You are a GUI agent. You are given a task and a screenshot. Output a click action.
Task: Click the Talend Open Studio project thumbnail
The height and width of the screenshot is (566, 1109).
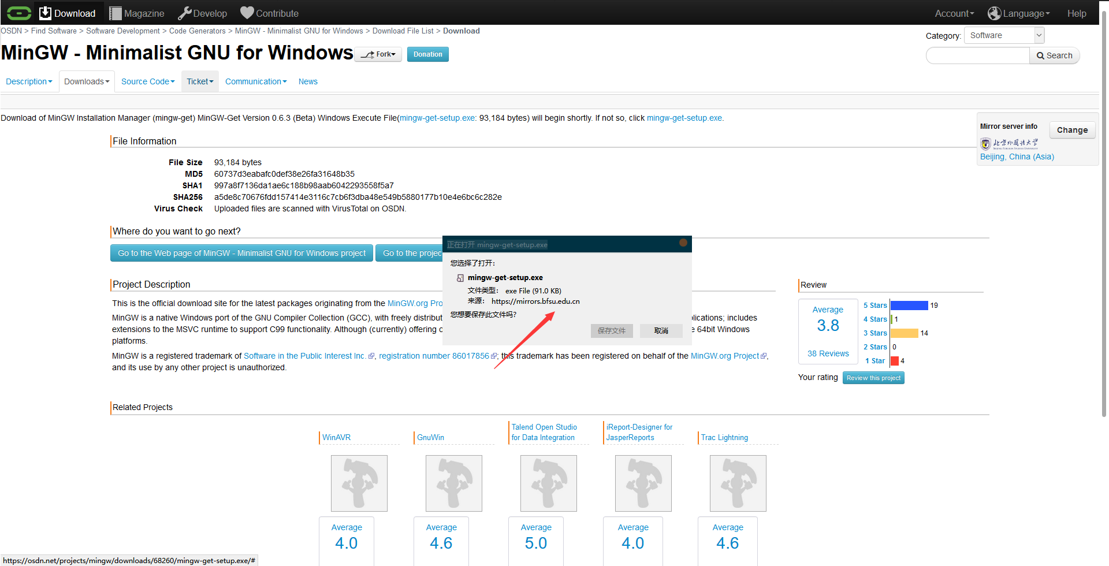coord(549,483)
